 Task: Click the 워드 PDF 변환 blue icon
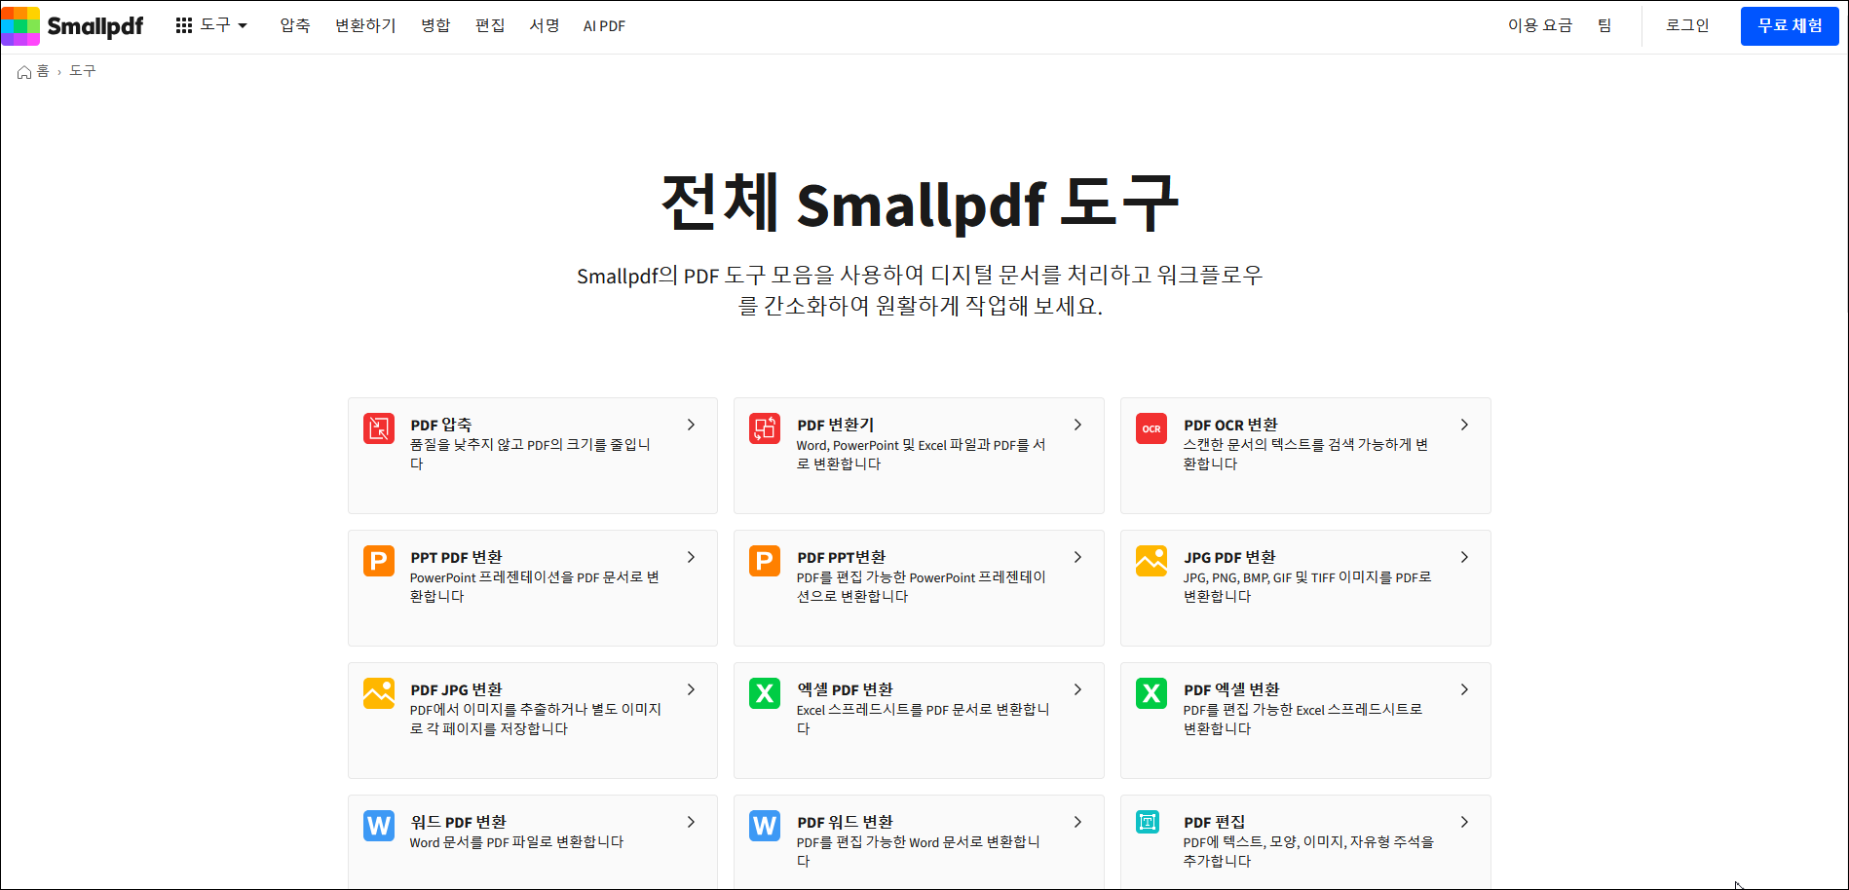point(379,826)
